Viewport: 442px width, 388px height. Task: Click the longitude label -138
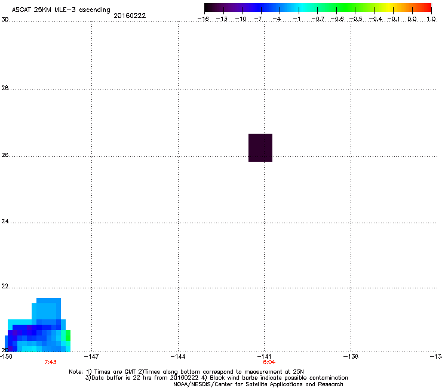tap(351, 356)
